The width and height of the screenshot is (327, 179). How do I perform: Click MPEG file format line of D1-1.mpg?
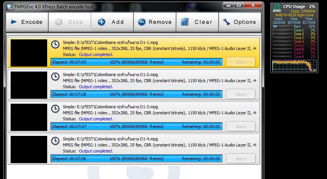click(x=160, y=48)
